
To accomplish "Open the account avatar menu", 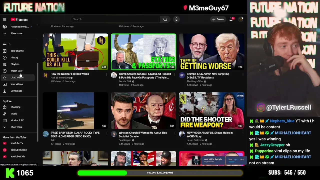I will tap(241, 19).
